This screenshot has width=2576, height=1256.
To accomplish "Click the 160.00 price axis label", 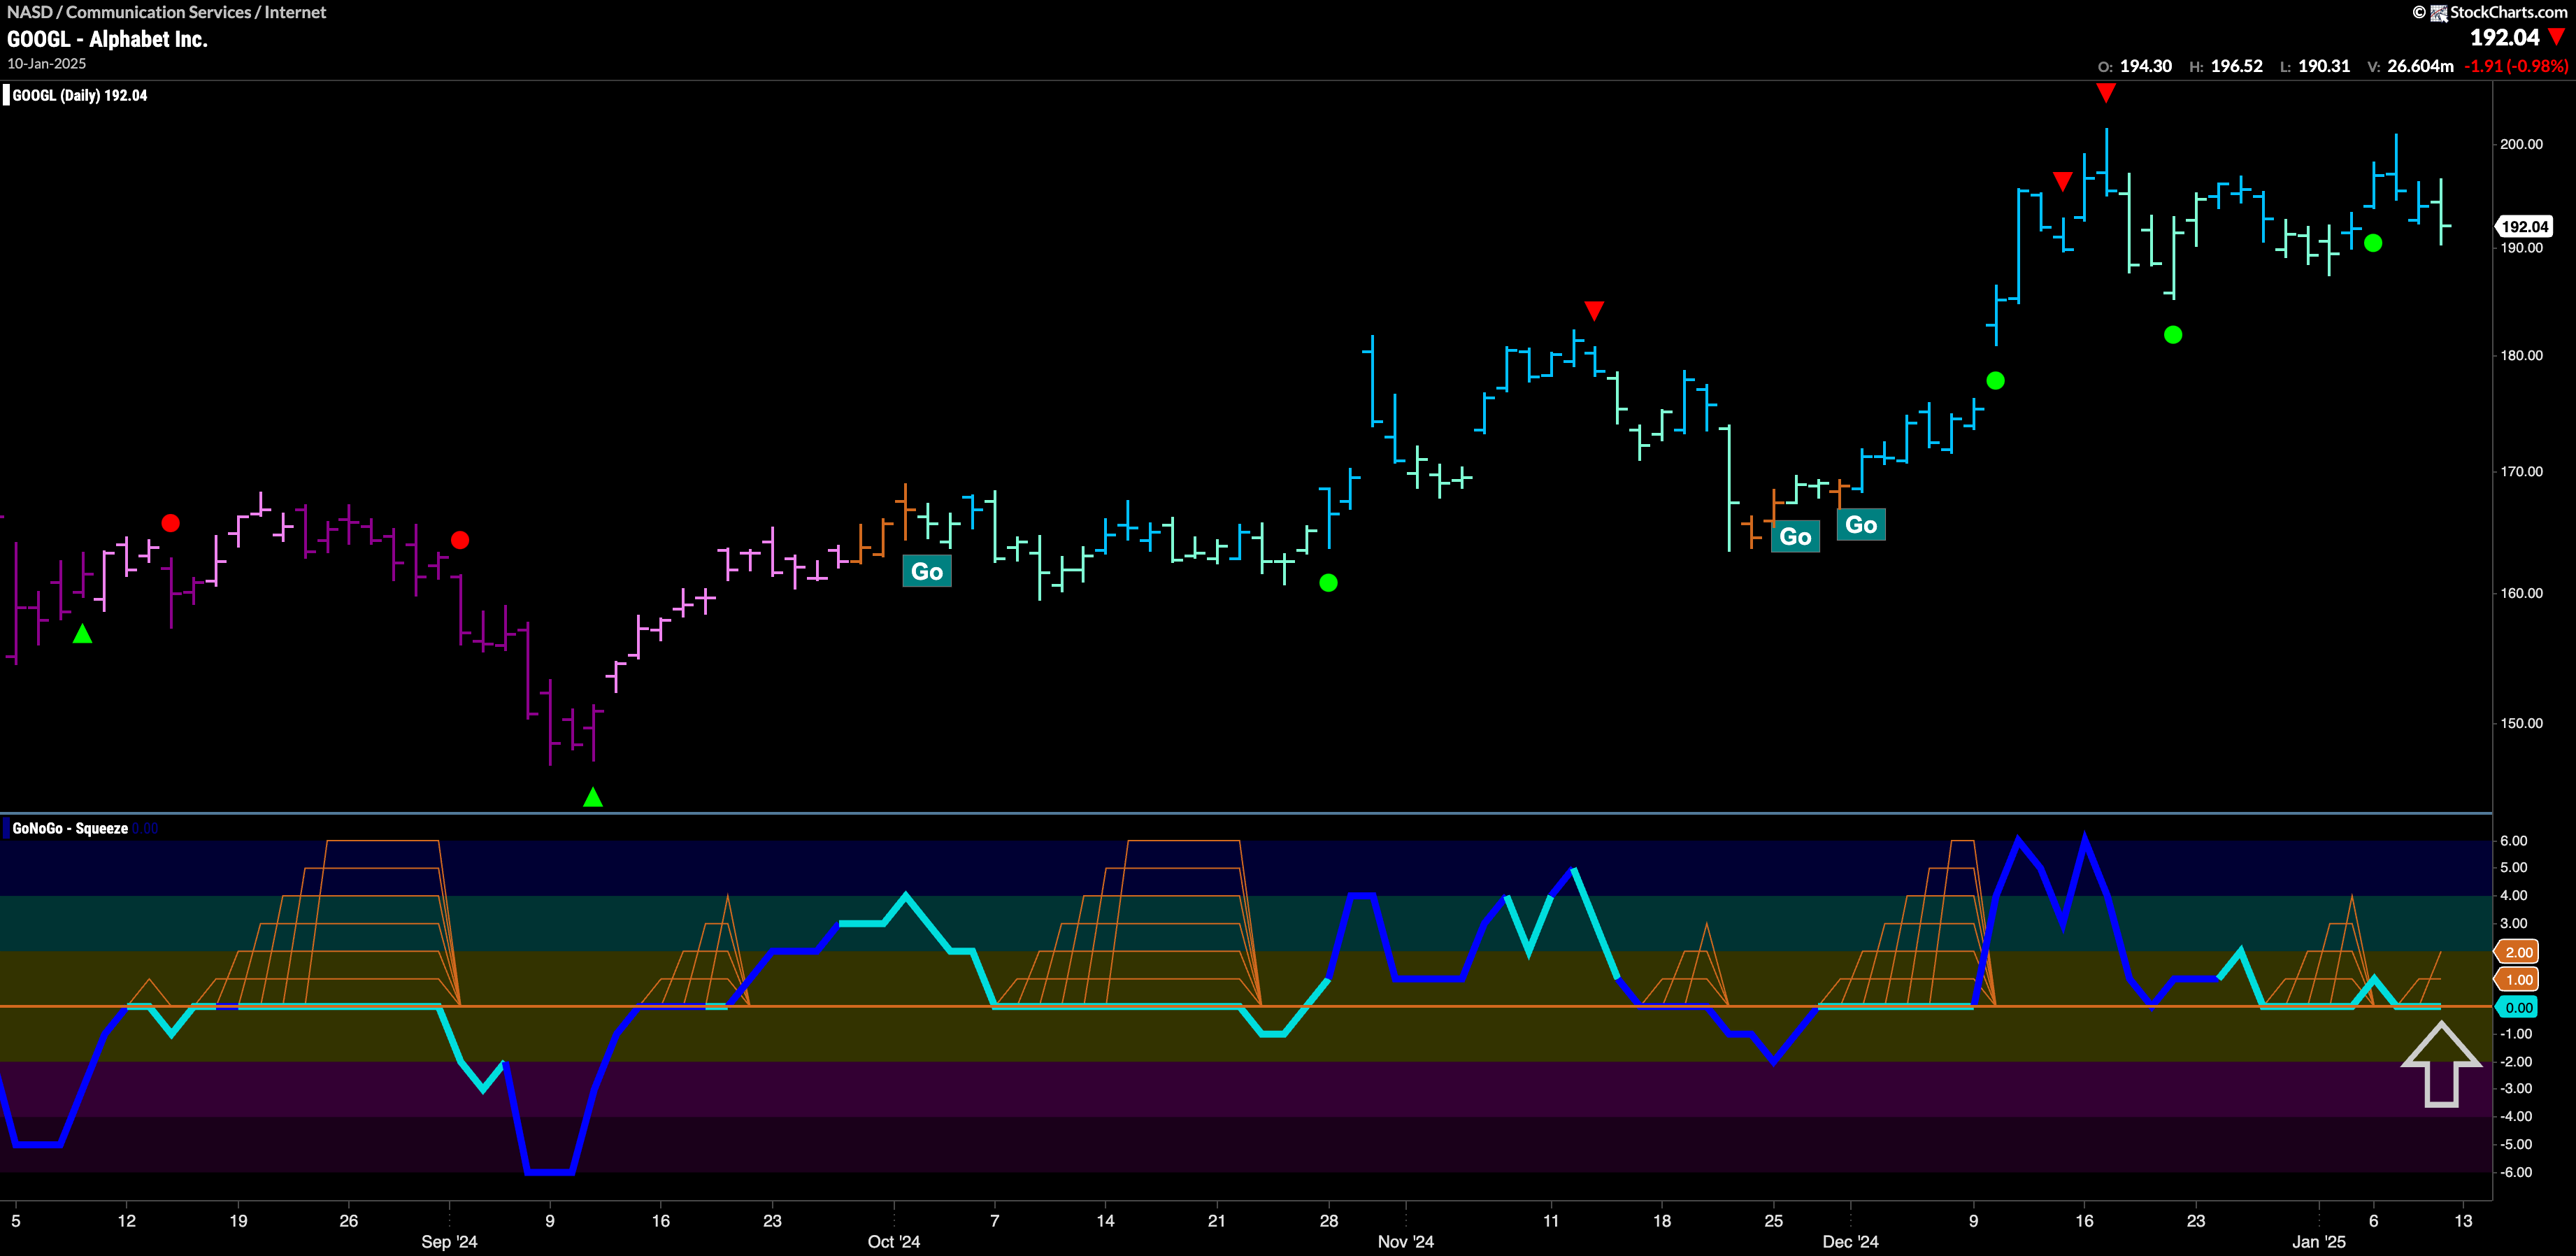I will tap(2521, 593).
